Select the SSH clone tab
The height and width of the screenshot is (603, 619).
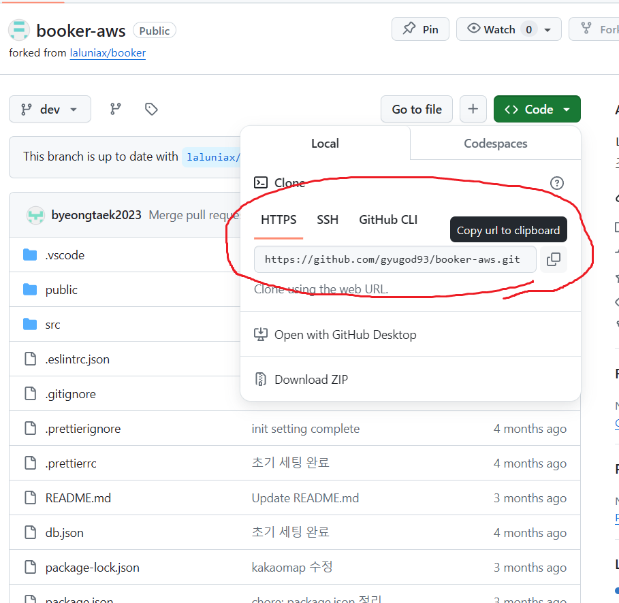(328, 220)
